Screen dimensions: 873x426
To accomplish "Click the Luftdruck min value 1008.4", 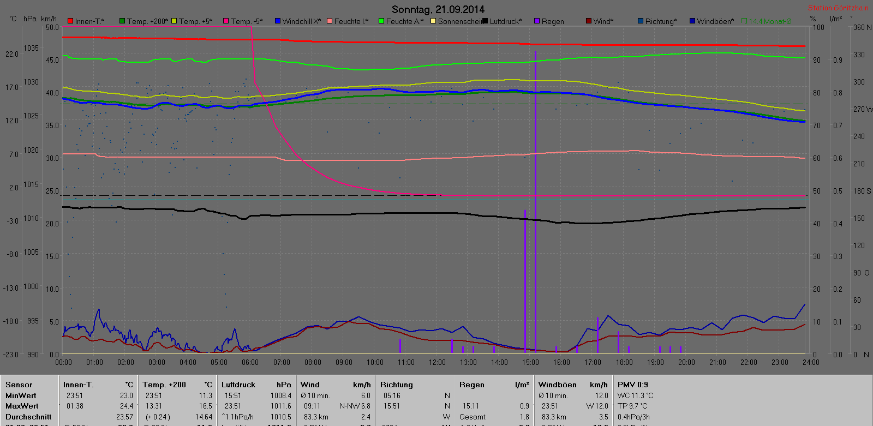I will pos(281,395).
